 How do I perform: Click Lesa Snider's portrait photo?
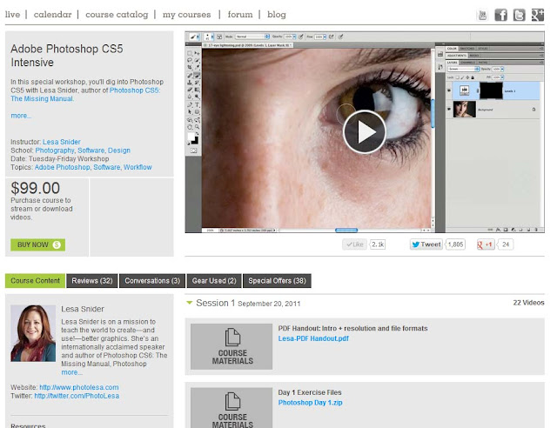click(33, 333)
